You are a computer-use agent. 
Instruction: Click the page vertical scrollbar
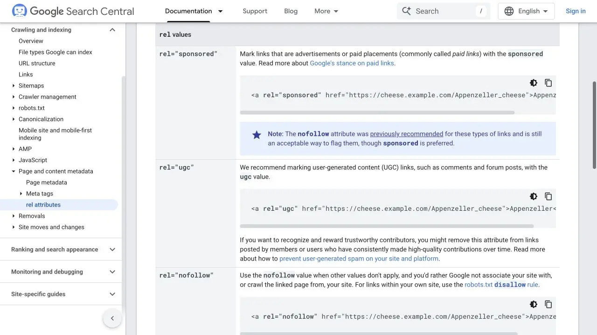[594, 126]
